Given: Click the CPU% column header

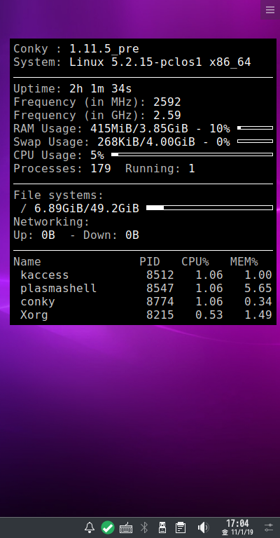Looking at the screenshot, I should click(195, 262).
